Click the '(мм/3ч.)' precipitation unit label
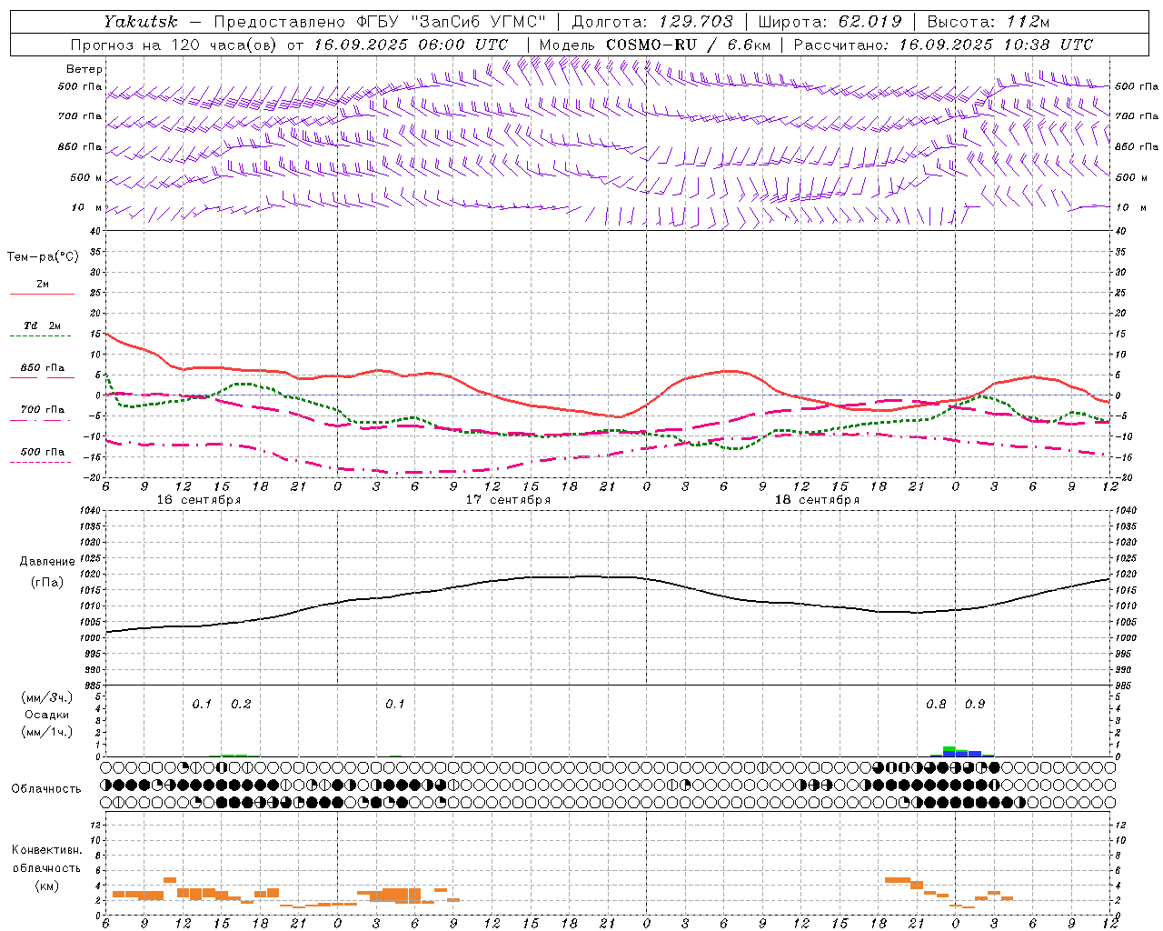The image size is (1163, 931). [47, 697]
